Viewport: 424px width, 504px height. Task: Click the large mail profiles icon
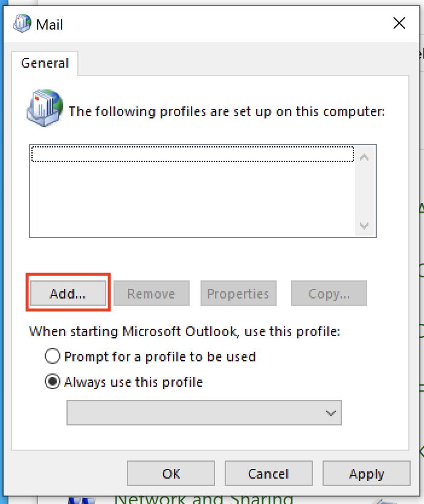coord(45,108)
